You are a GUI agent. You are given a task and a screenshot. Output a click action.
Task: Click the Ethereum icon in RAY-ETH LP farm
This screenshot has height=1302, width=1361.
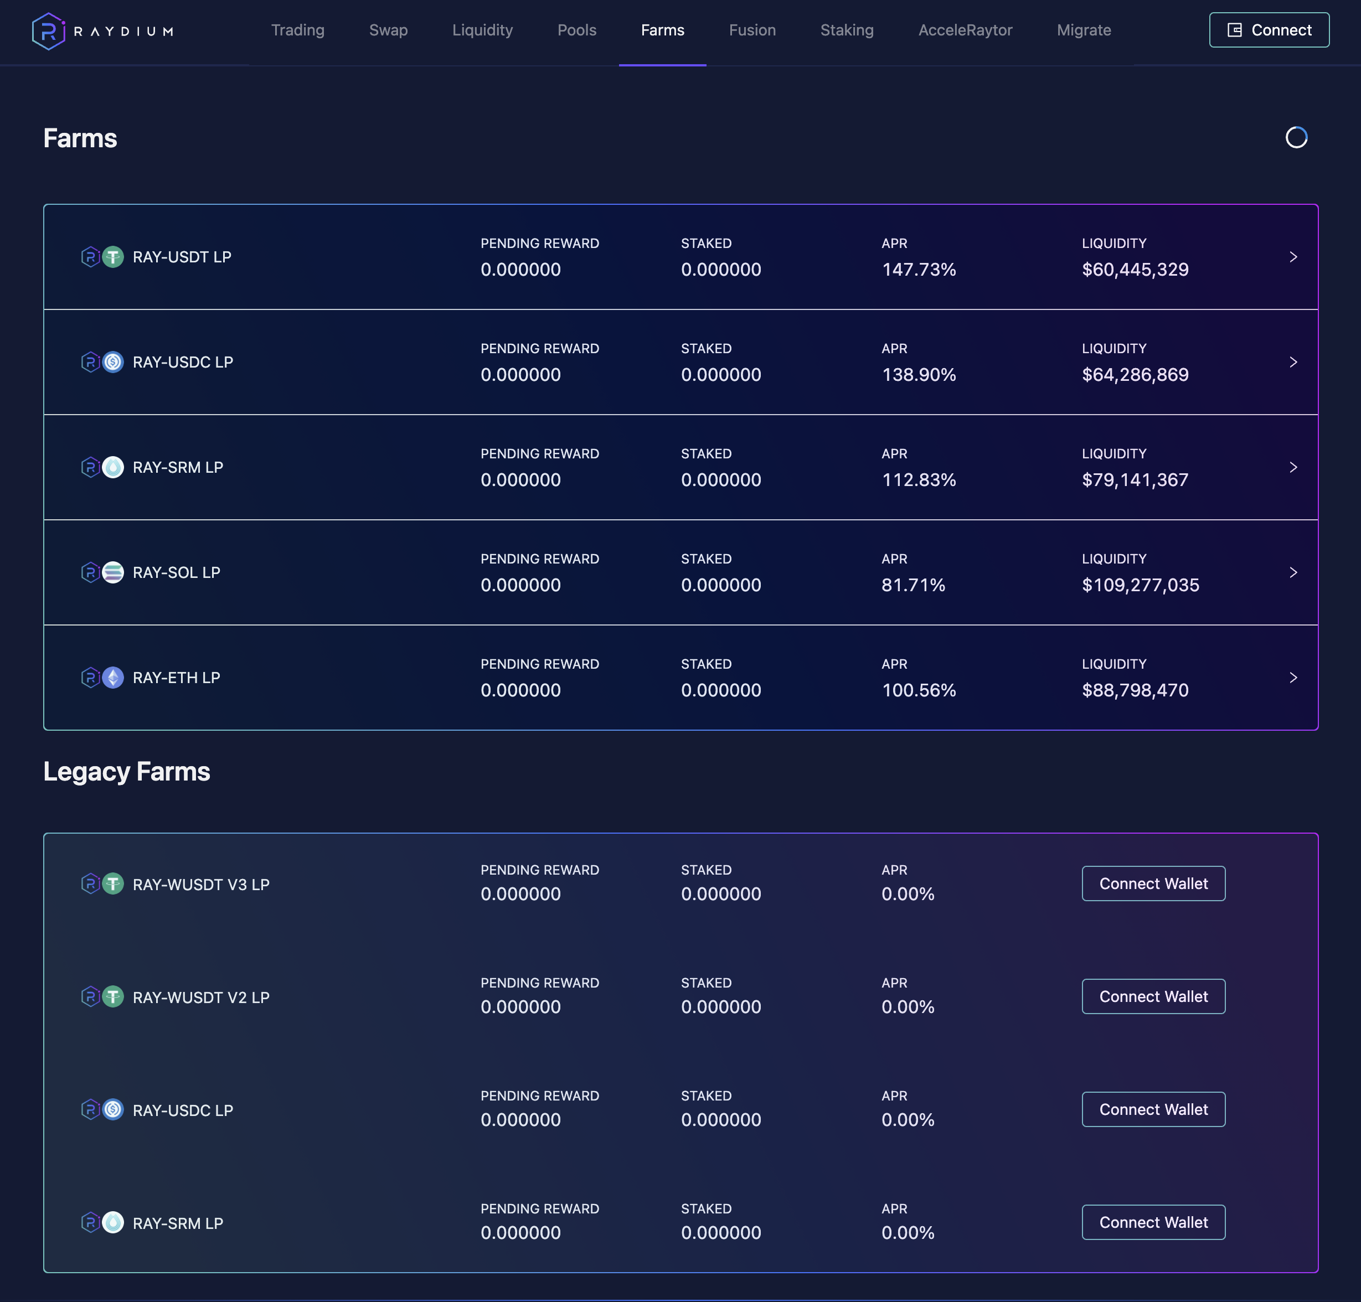coord(113,678)
